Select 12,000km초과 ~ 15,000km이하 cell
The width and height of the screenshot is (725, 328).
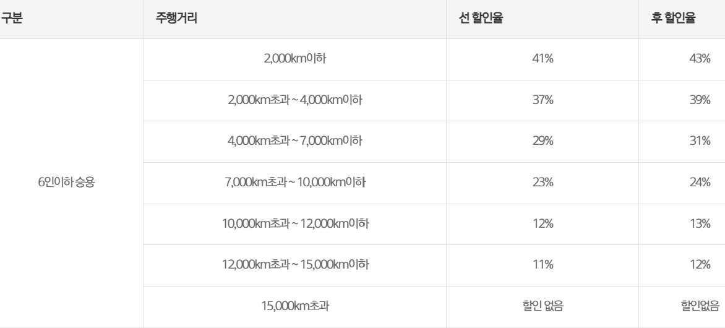point(294,265)
